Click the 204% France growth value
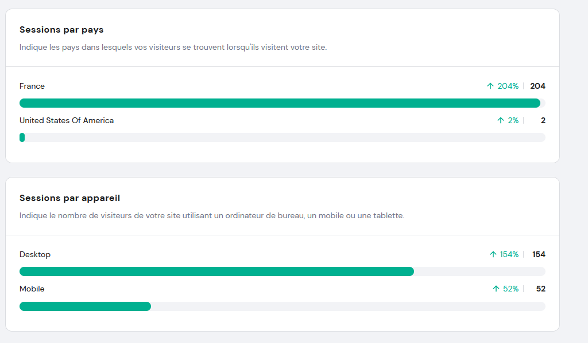The image size is (588, 343). coord(508,86)
